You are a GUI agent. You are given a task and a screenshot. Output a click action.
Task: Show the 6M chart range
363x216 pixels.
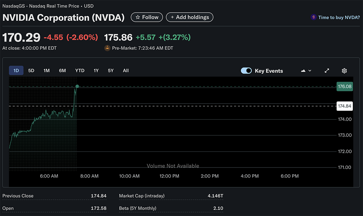(62, 71)
